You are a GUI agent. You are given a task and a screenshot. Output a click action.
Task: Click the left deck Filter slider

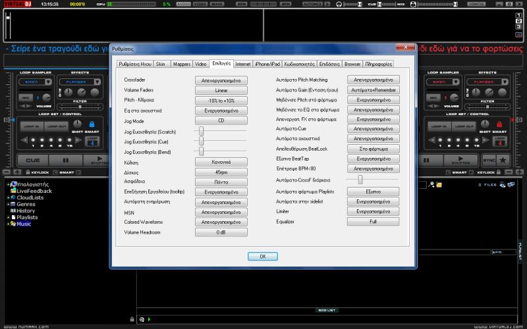80,107
